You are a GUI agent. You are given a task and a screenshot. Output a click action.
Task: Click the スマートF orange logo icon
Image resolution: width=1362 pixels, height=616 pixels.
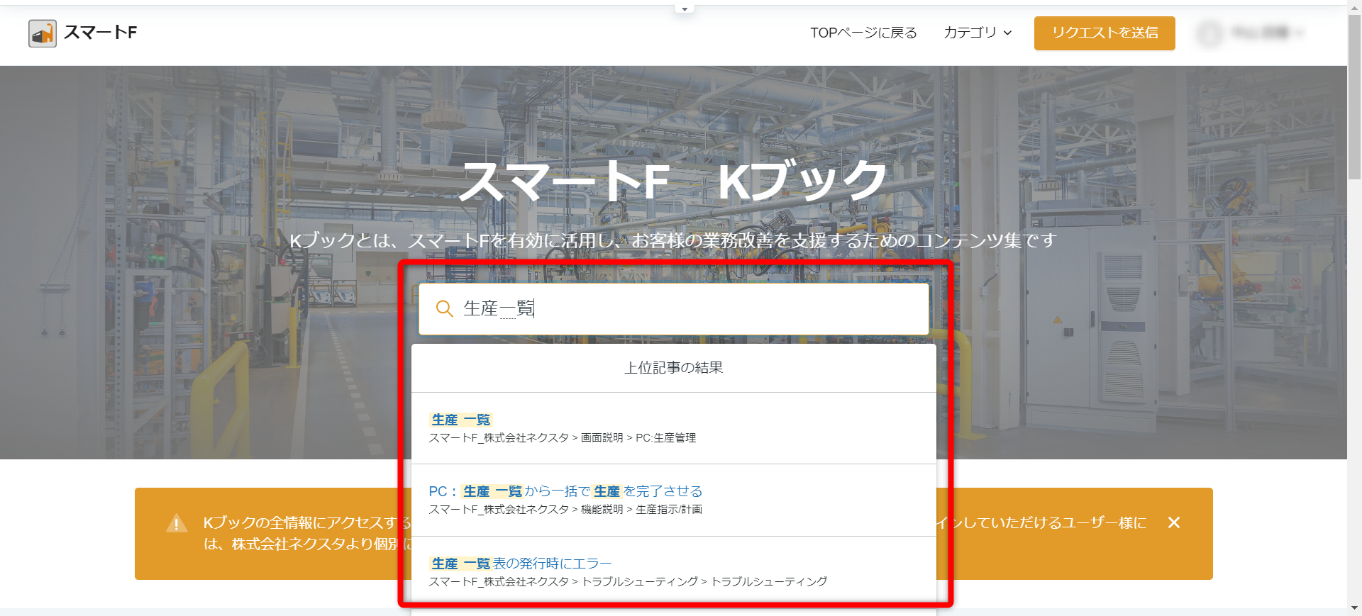pyautogui.click(x=43, y=33)
